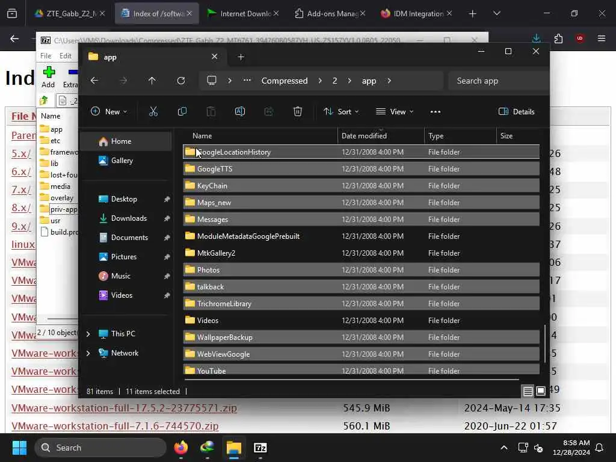The height and width of the screenshot is (462, 616).
Task: Switch to large thumbnails view icon in status bar
Action: [541, 391]
